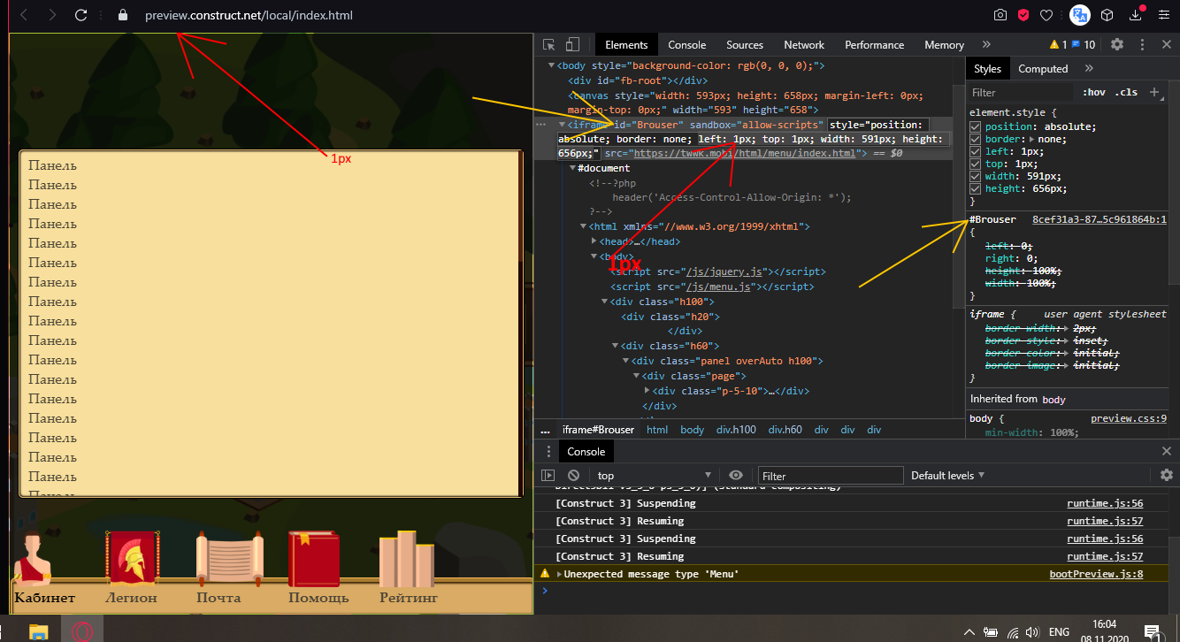Screen dimensions: 1180x642
Task: Uncheck the border: none property
Action: click(976, 139)
